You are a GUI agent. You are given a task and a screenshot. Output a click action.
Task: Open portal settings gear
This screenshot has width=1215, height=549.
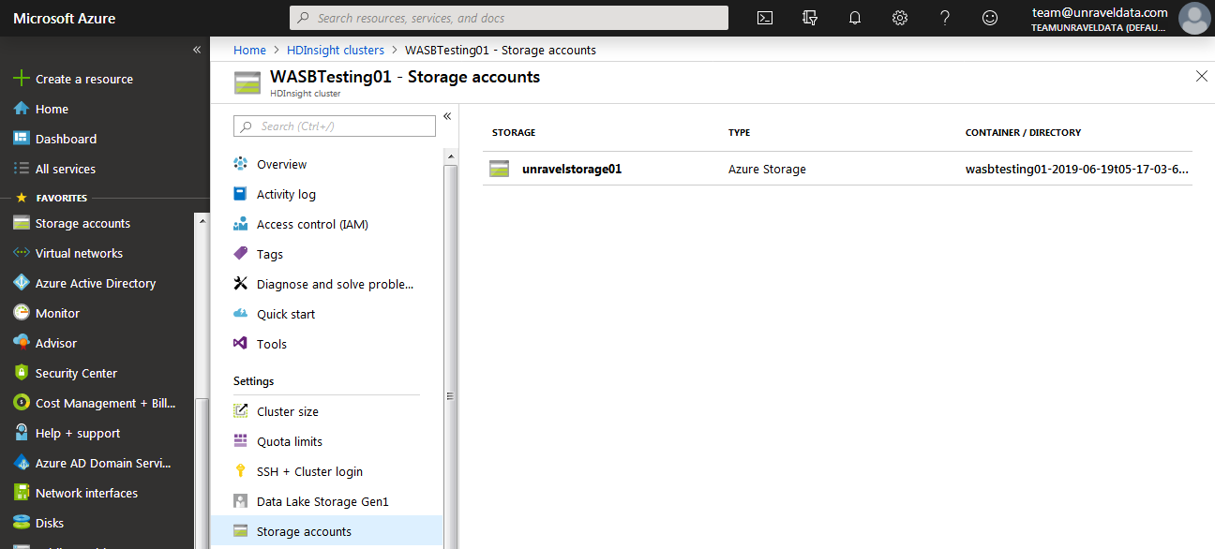point(900,18)
